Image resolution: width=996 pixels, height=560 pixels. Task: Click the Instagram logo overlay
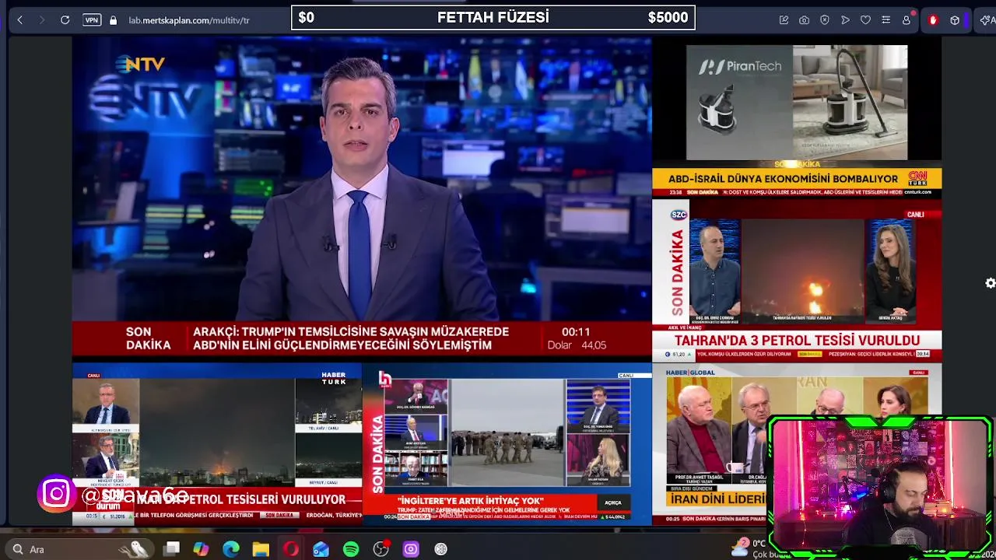57,494
